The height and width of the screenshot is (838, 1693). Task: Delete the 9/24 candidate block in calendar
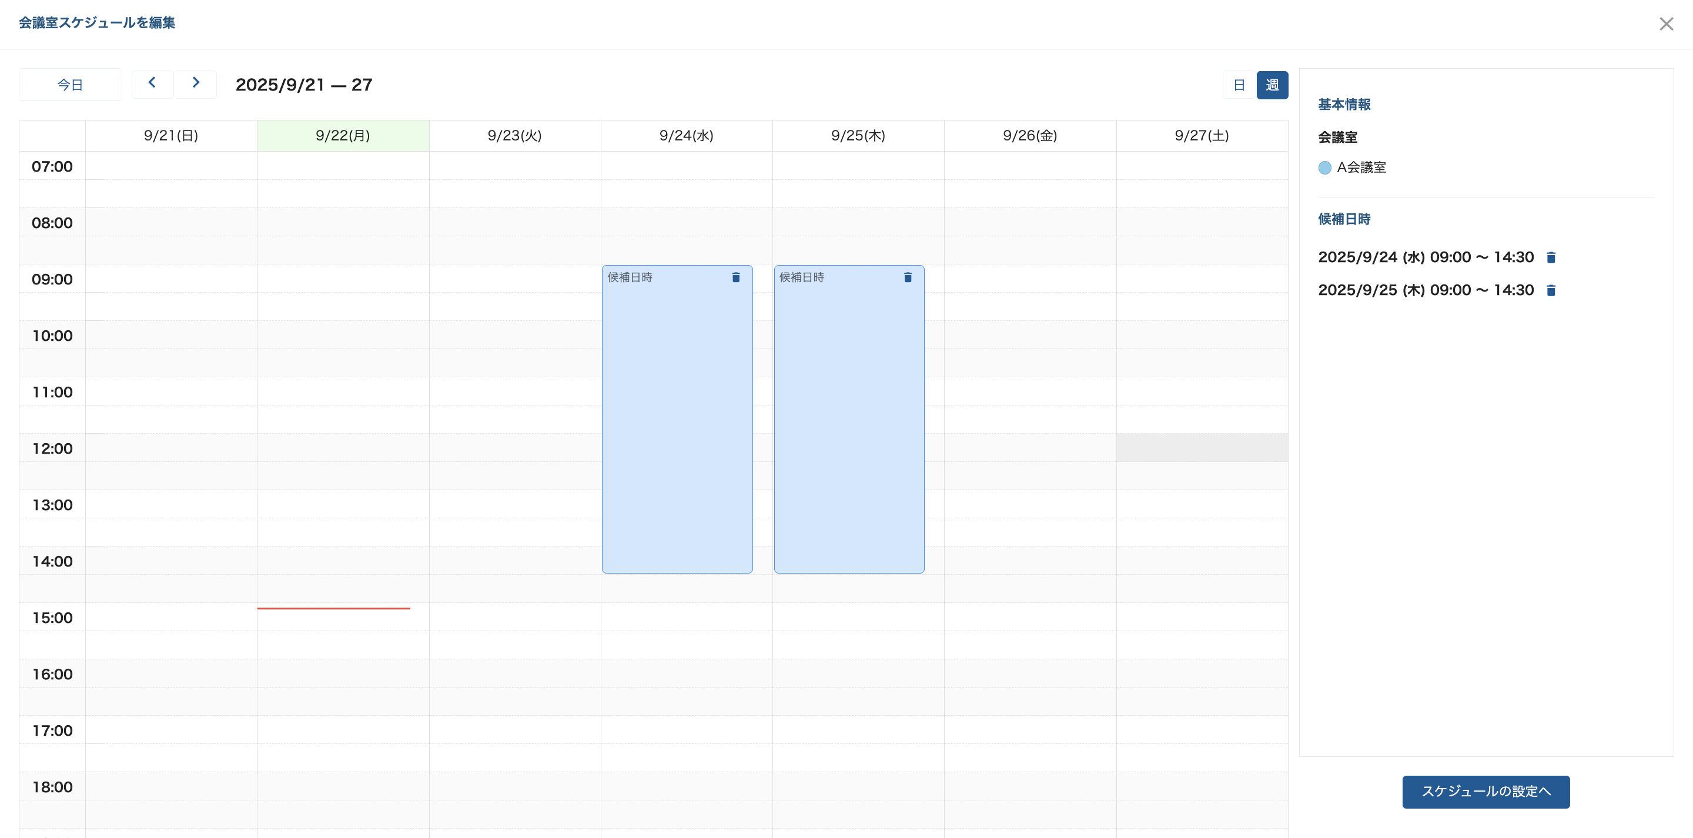[735, 277]
